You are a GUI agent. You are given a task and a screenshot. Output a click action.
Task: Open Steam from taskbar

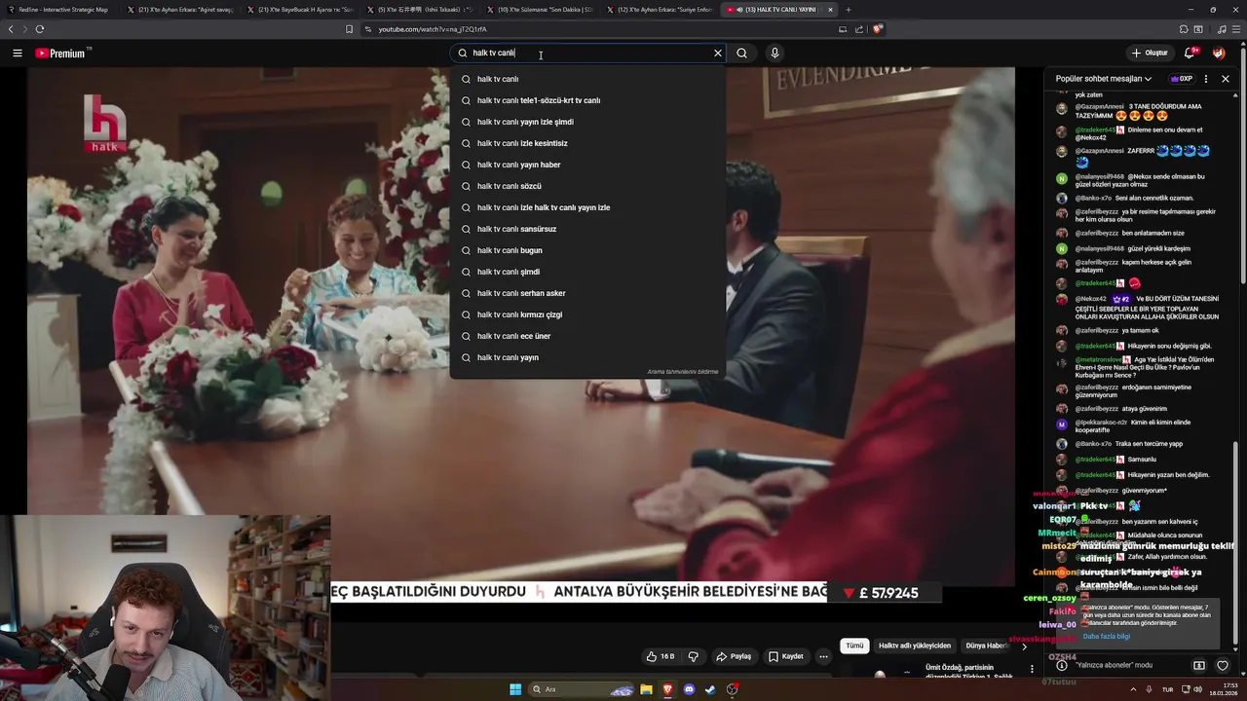point(710,689)
